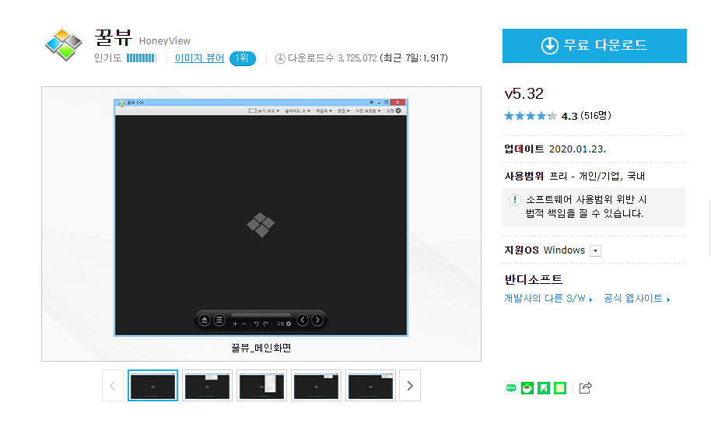Click the blue star rating
The height and width of the screenshot is (441, 711).
(530, 116)
